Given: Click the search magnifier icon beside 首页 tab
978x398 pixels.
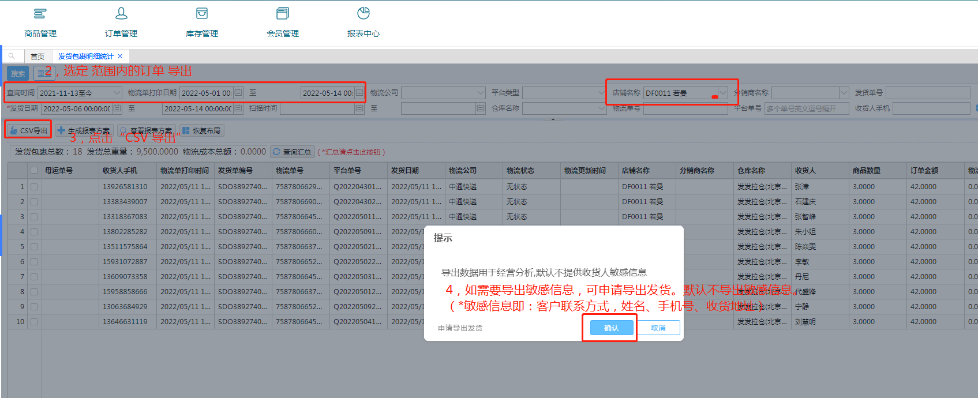Looking at the screenshot, I should [x=12, y=56].
